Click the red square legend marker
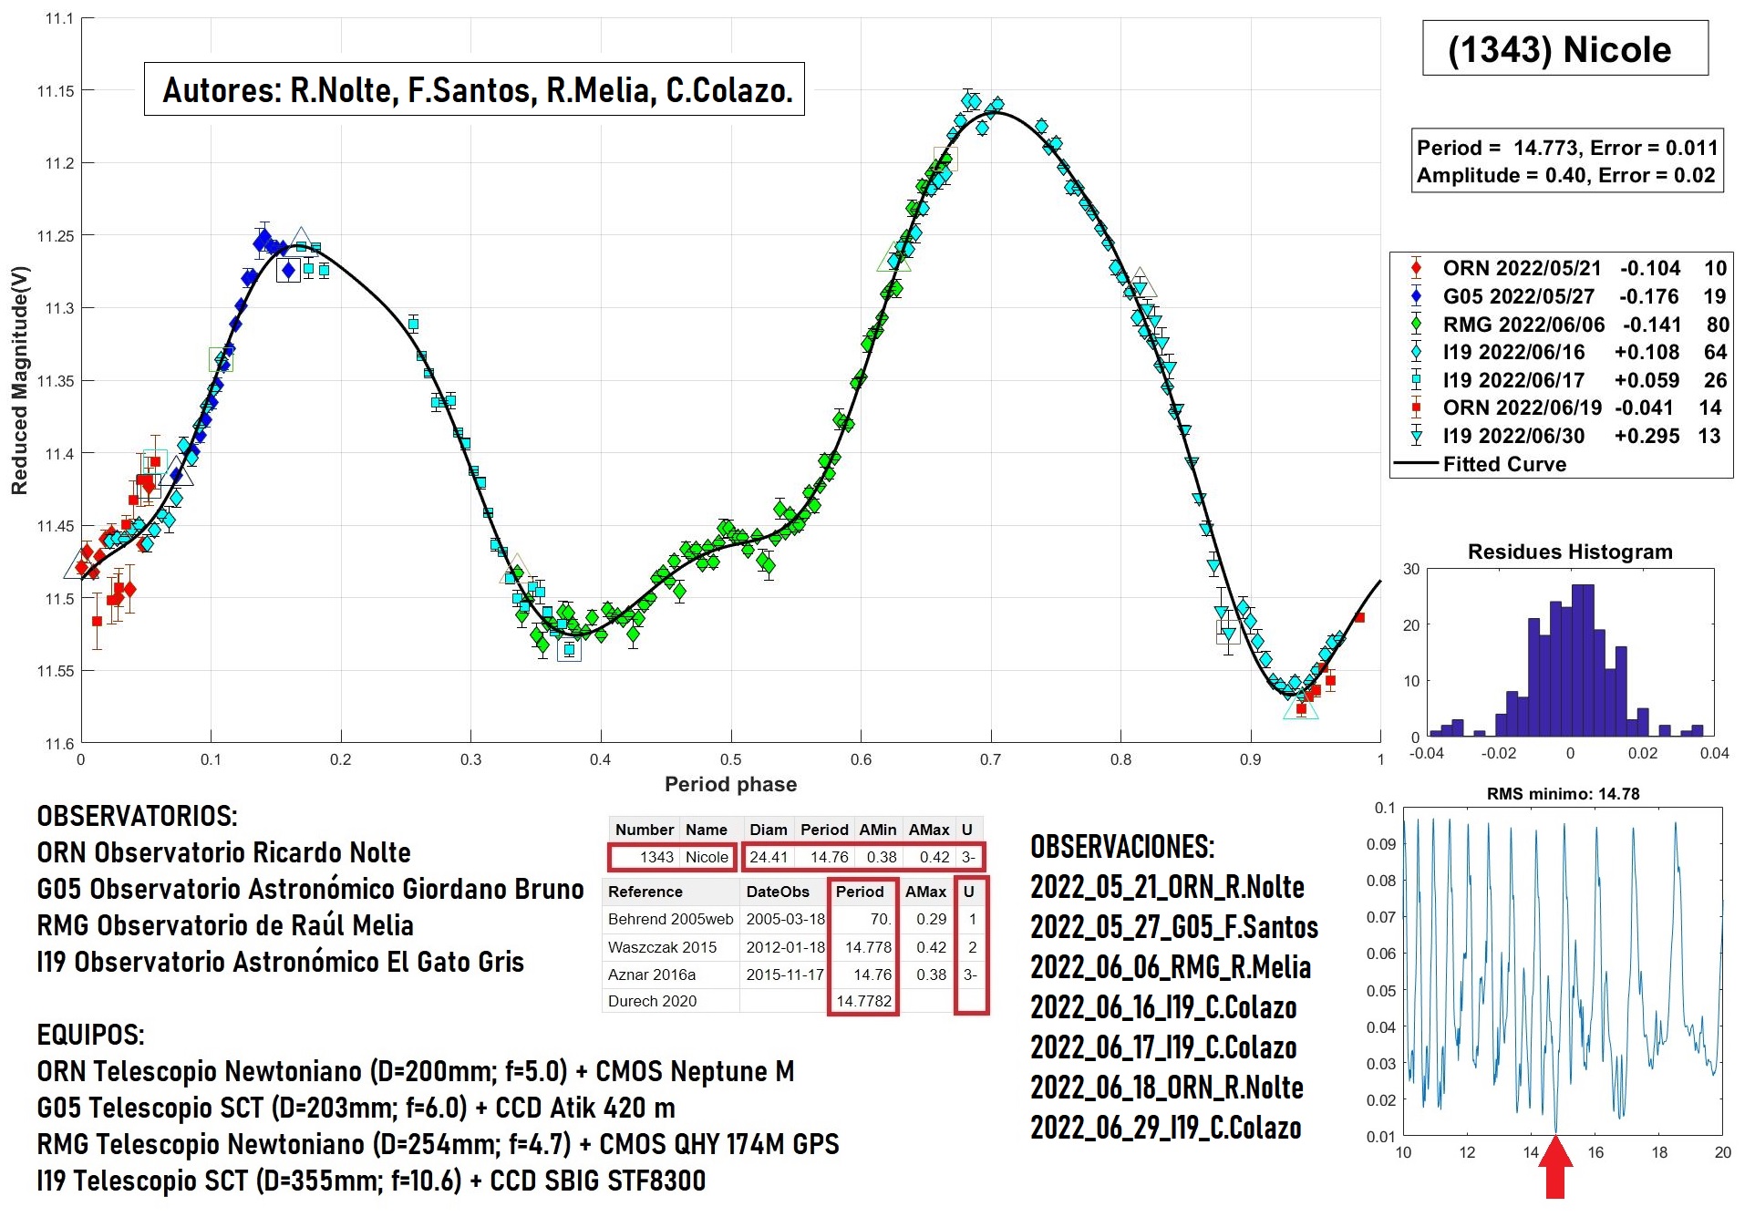Screen dimensions: 1755x1217 pos(1416,407)
